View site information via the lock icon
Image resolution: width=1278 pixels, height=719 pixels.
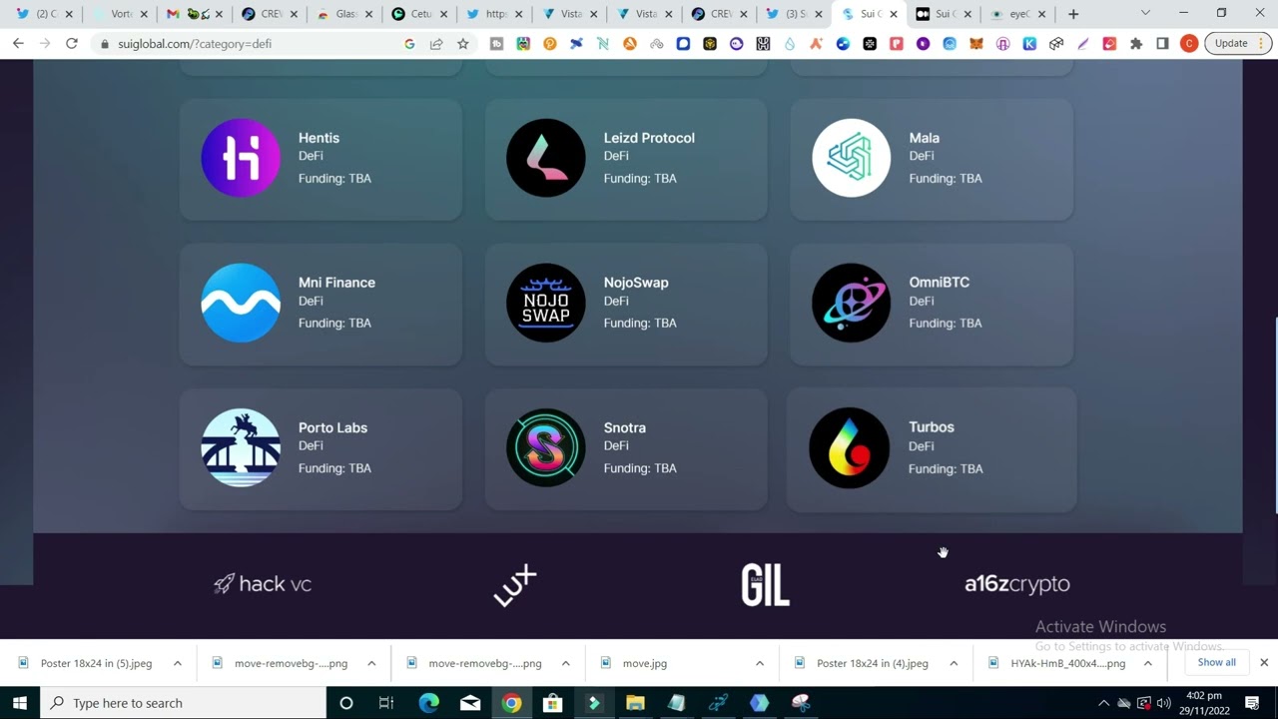tap(104, 44)
